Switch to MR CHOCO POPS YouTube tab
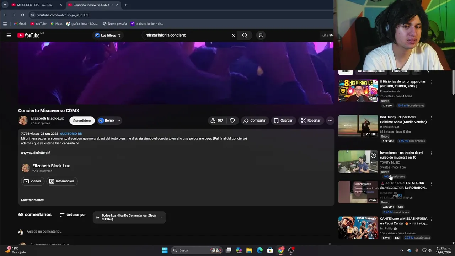The width and height of the screenshot is (455, 256). pyautogui.click(x=36, y=5)
